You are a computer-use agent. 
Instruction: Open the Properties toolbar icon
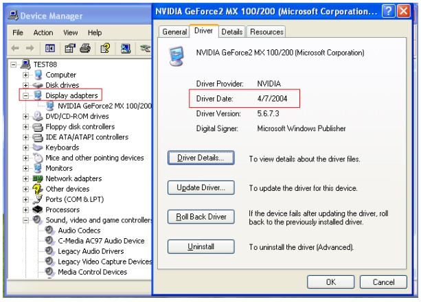tap(70, 48)
